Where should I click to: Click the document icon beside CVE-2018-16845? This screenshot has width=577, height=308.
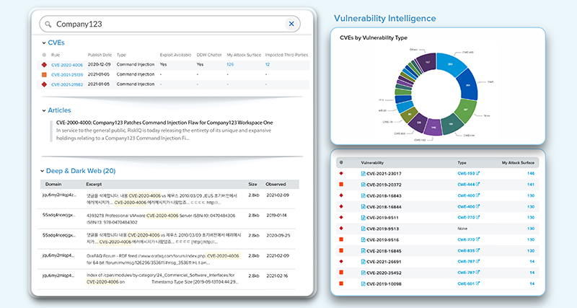tap(364, 251)
